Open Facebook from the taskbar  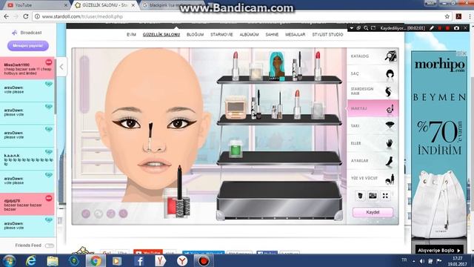tap(139, 261)
